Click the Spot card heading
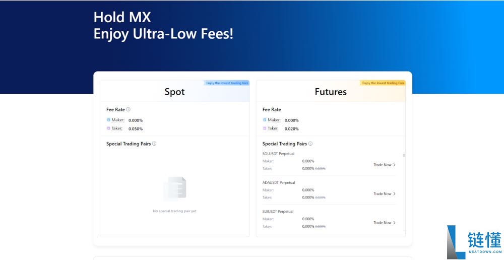 (174, 92)
